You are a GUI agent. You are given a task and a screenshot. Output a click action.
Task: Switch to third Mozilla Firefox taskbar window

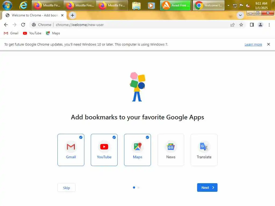pyautogui.click(x=112, y=5)
